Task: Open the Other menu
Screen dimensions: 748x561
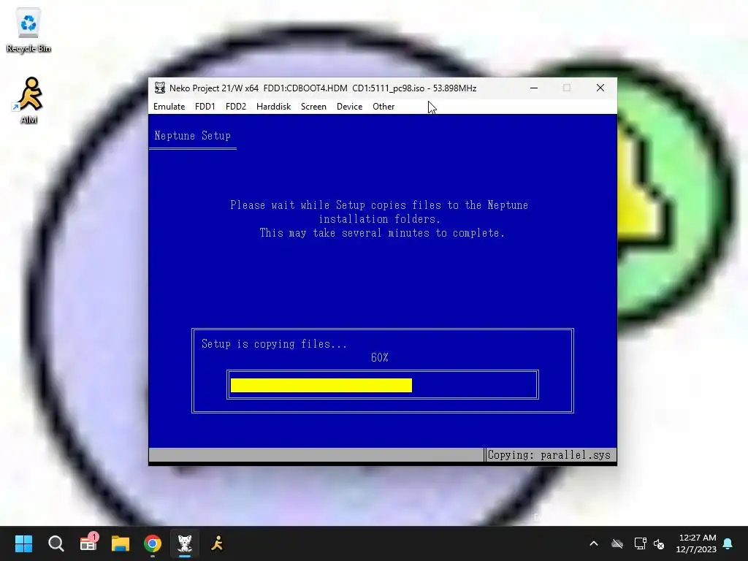Action: pyautogui.click(x=383, y=107)
